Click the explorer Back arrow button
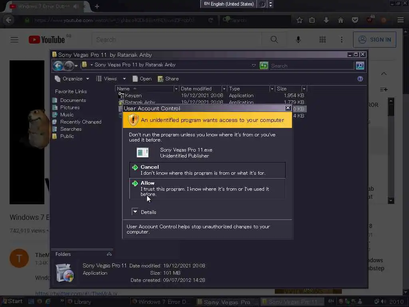This screenshot has width=409, height=307. pyautogui.click(x=58, y=66)
